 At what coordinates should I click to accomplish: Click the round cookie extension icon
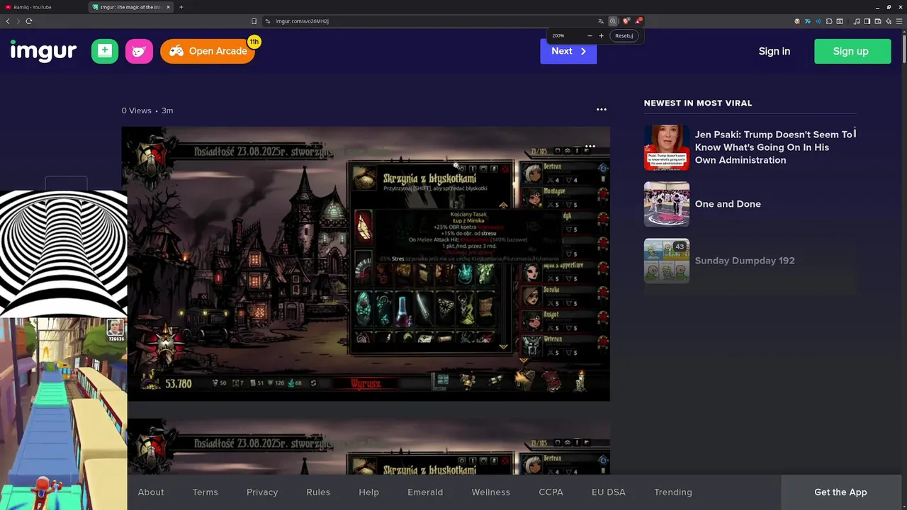797,21
